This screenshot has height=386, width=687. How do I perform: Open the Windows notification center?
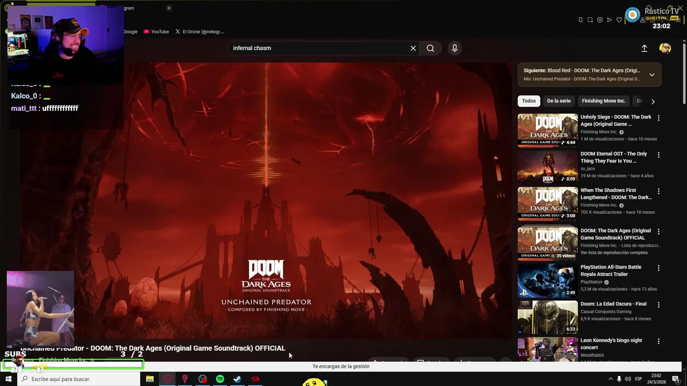(x=676, y=379)
